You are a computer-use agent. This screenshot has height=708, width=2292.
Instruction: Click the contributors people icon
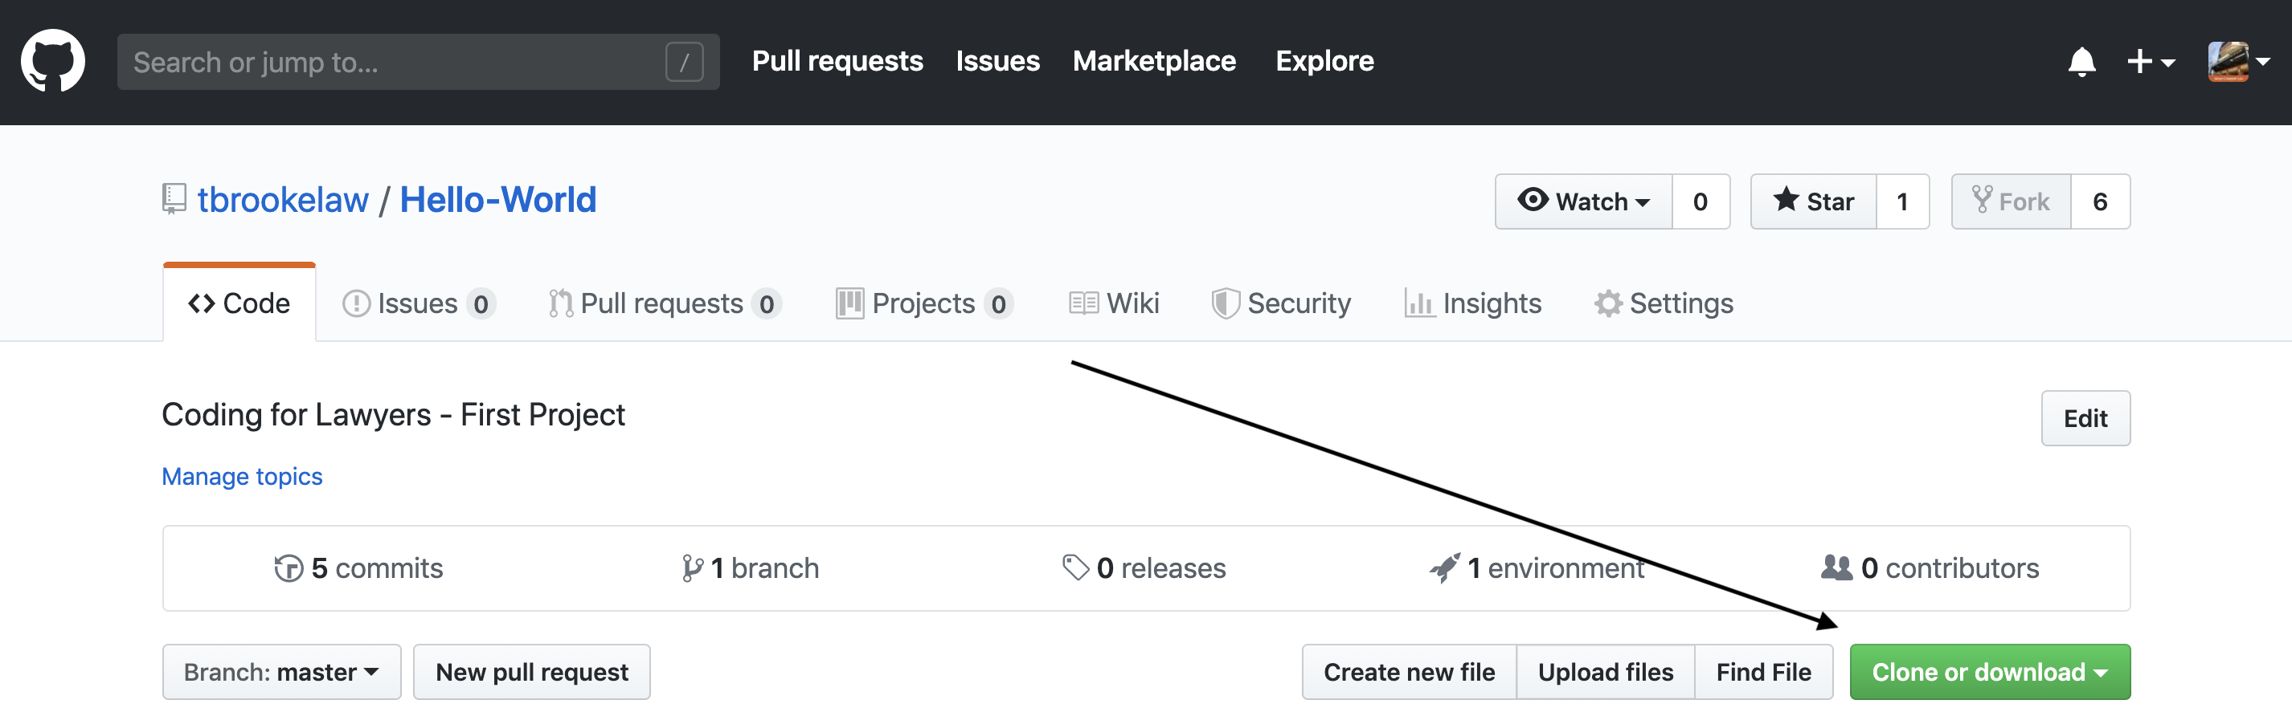pos(1836,568)
